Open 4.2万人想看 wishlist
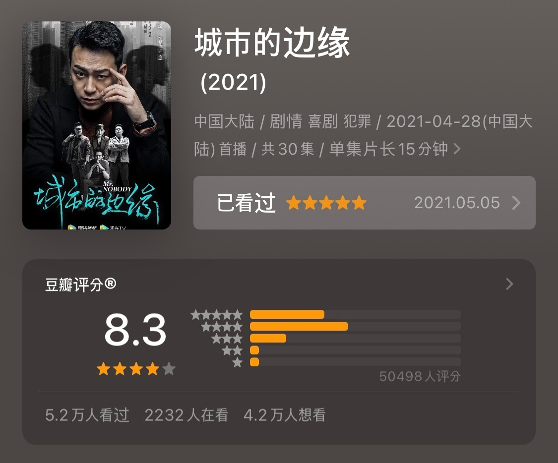Screen dimensions: 558x463 click(x=285, y=415)
